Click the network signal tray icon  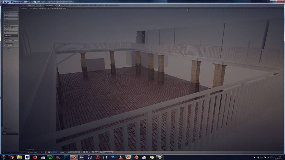(268, 157)
